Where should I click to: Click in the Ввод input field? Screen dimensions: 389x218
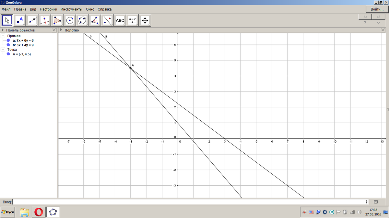[188, 202]
